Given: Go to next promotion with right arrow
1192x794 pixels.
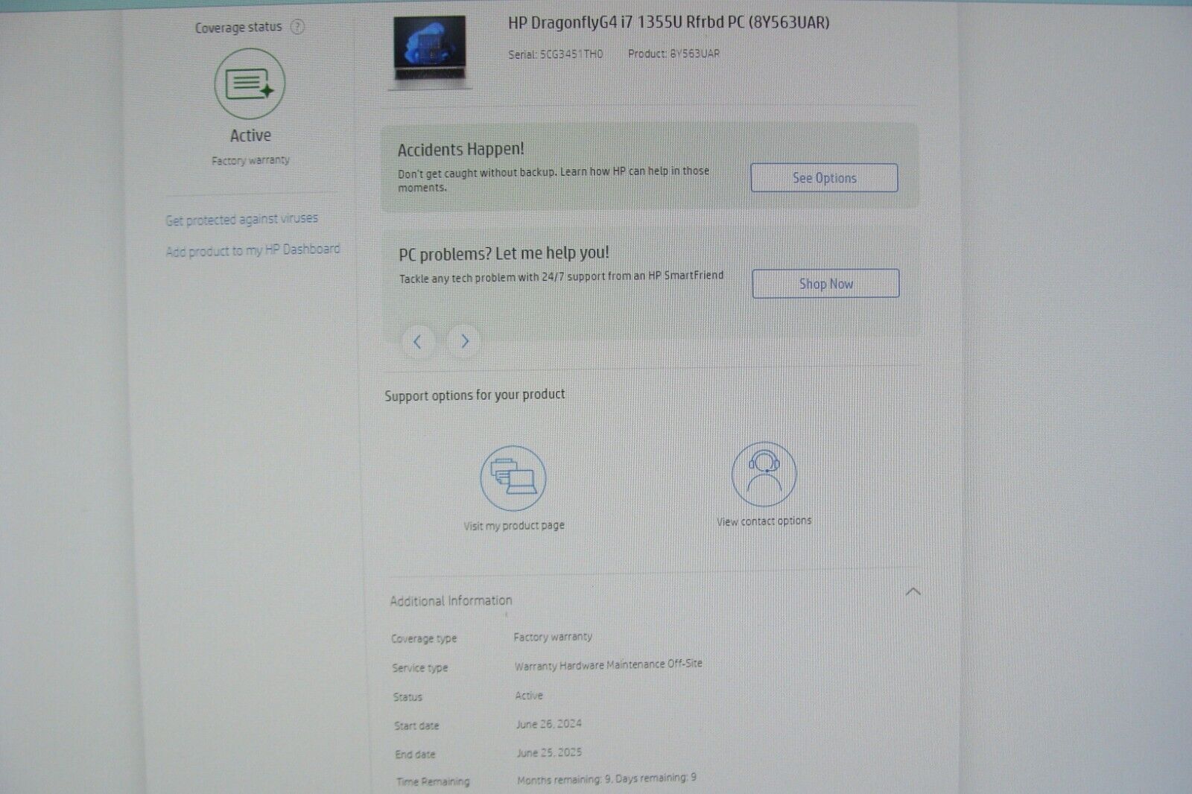Looking at the screenshot, I should tap(464, 341).
